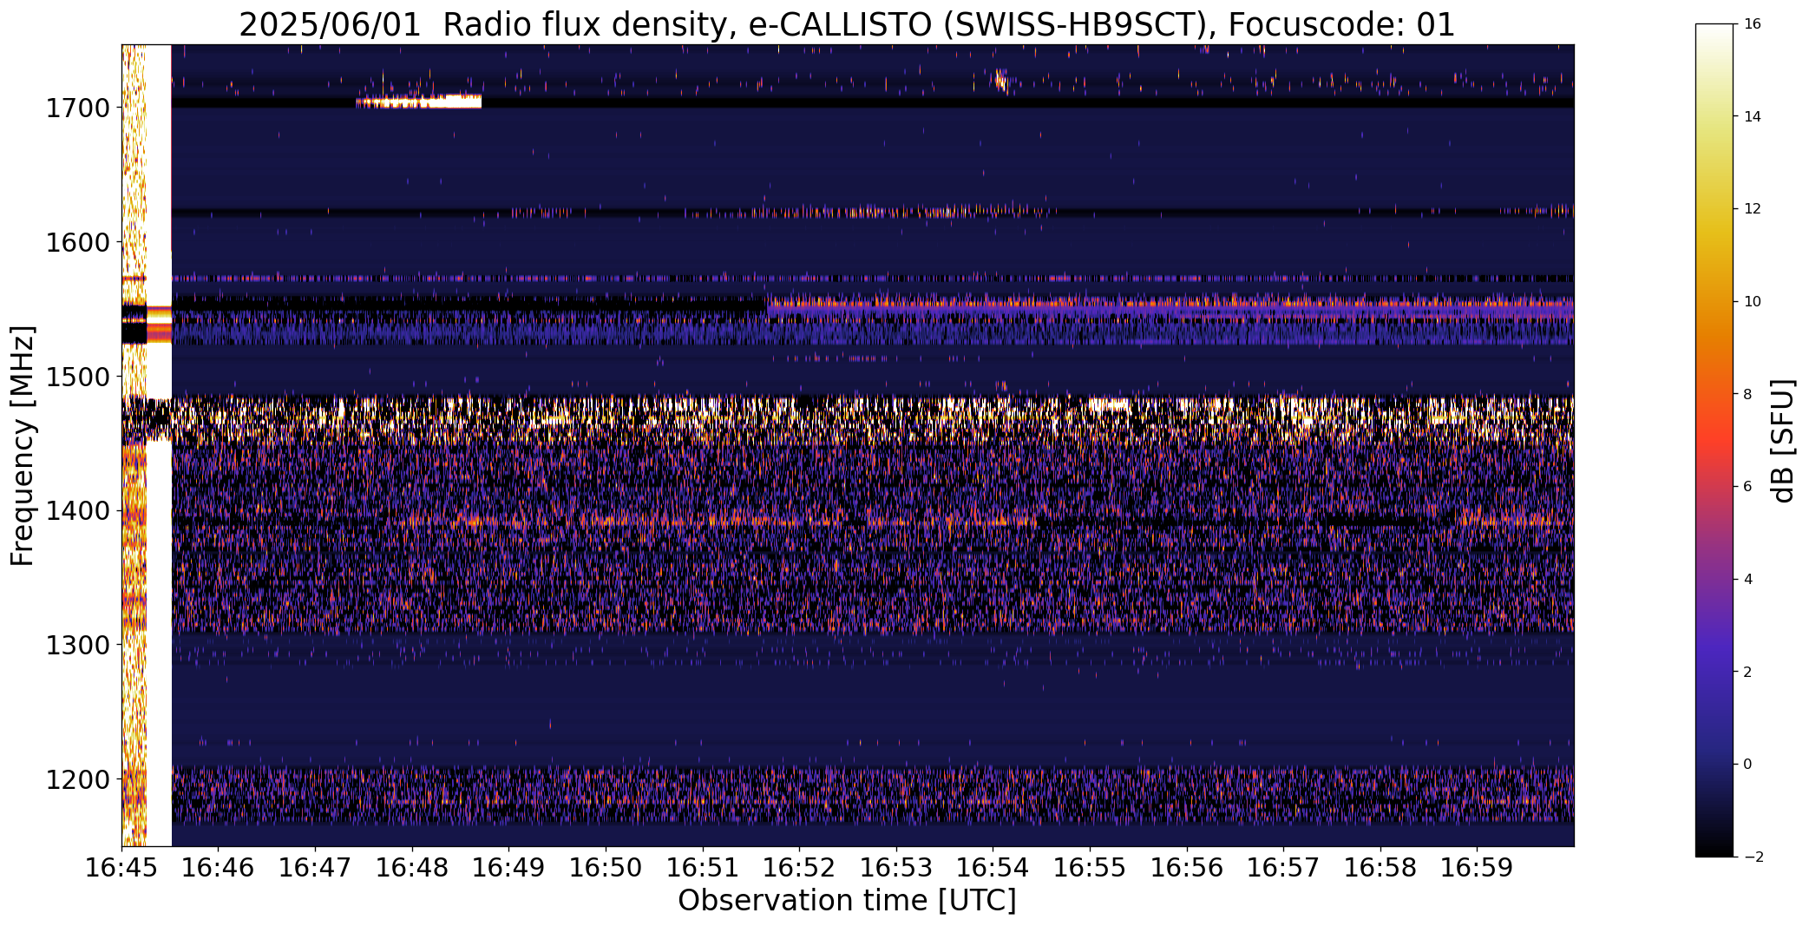Click the colorbar tick value 4
Image resolution: width=1809 pixels, height=926 pixels.
[1747, 579]
